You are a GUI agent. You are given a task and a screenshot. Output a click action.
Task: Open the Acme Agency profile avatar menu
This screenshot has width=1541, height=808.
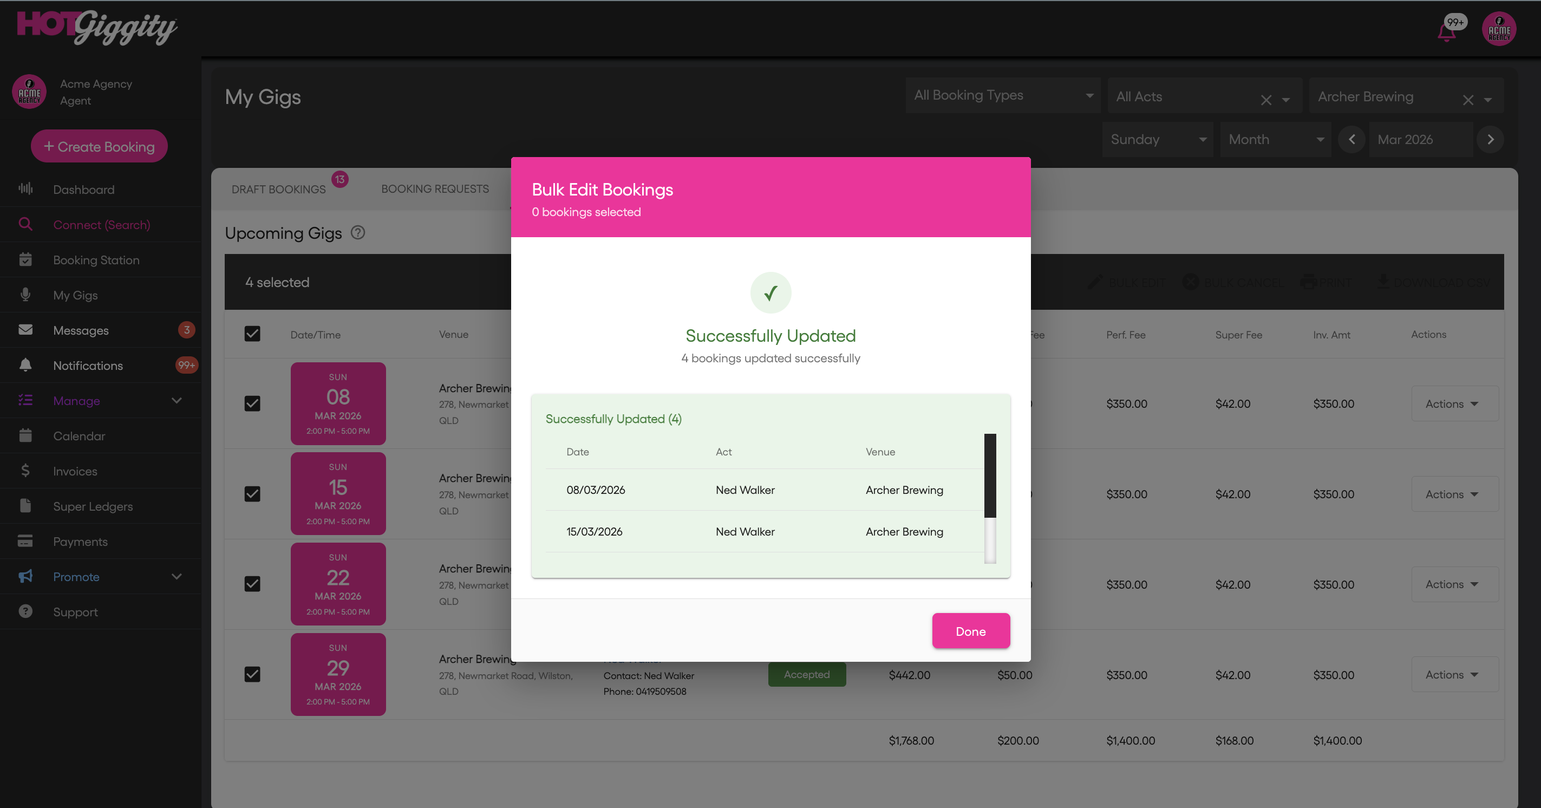point(1499,29)
